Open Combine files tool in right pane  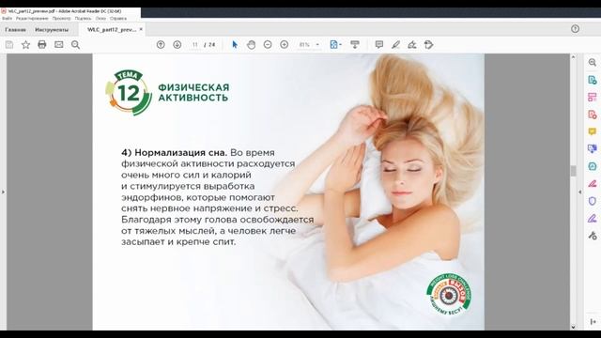click(x=593, y=149)
